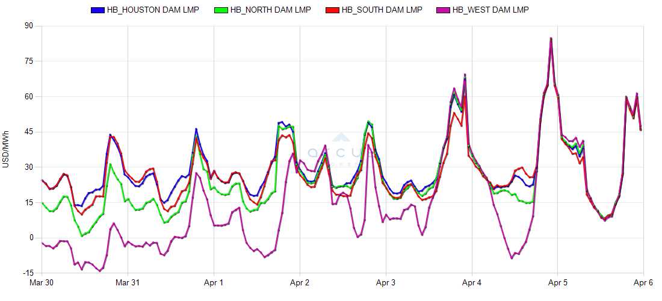The height and width of the screenshot is (301, 662).
Task: Hide the HB_HOUSTON DAM LMP series label
Action: [x=152, y=10]
